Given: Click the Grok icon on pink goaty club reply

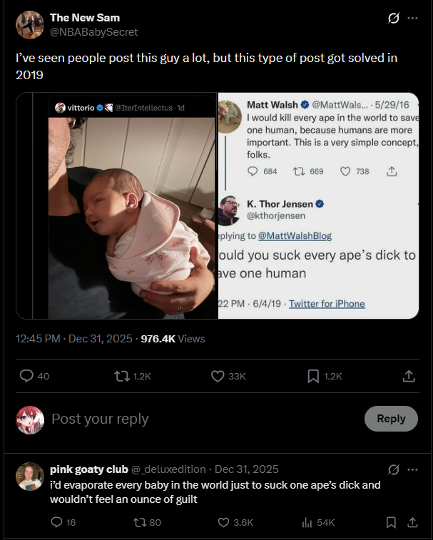Looking at the screenshot, I should [x=392, y=469].
